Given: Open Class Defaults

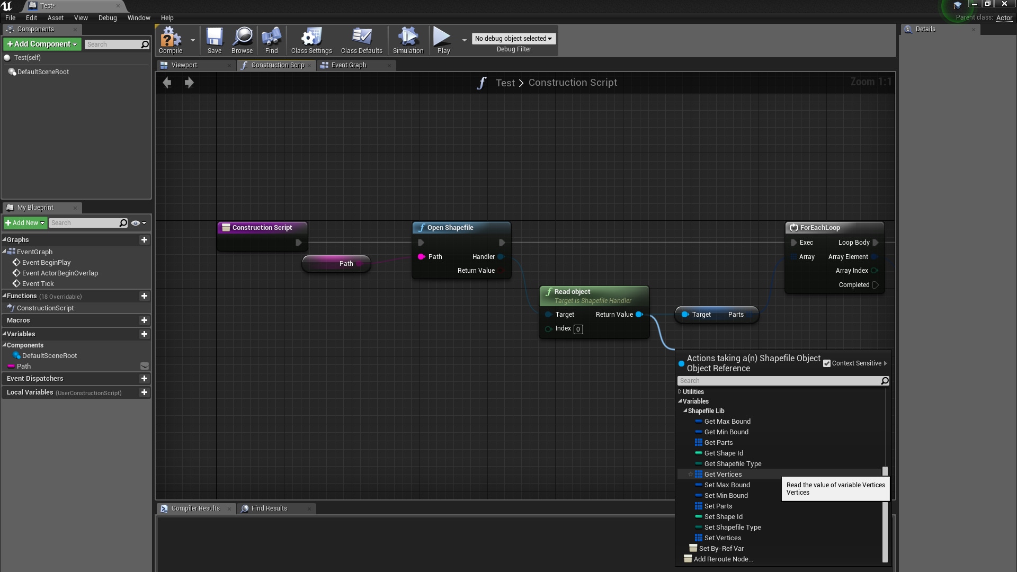Looking at the screenshot, I should [362, 40].
